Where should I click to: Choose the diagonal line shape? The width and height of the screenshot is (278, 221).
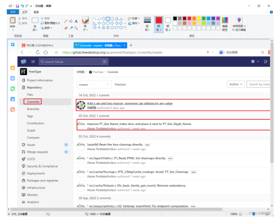pyautogui.click(x=95, y=19)
